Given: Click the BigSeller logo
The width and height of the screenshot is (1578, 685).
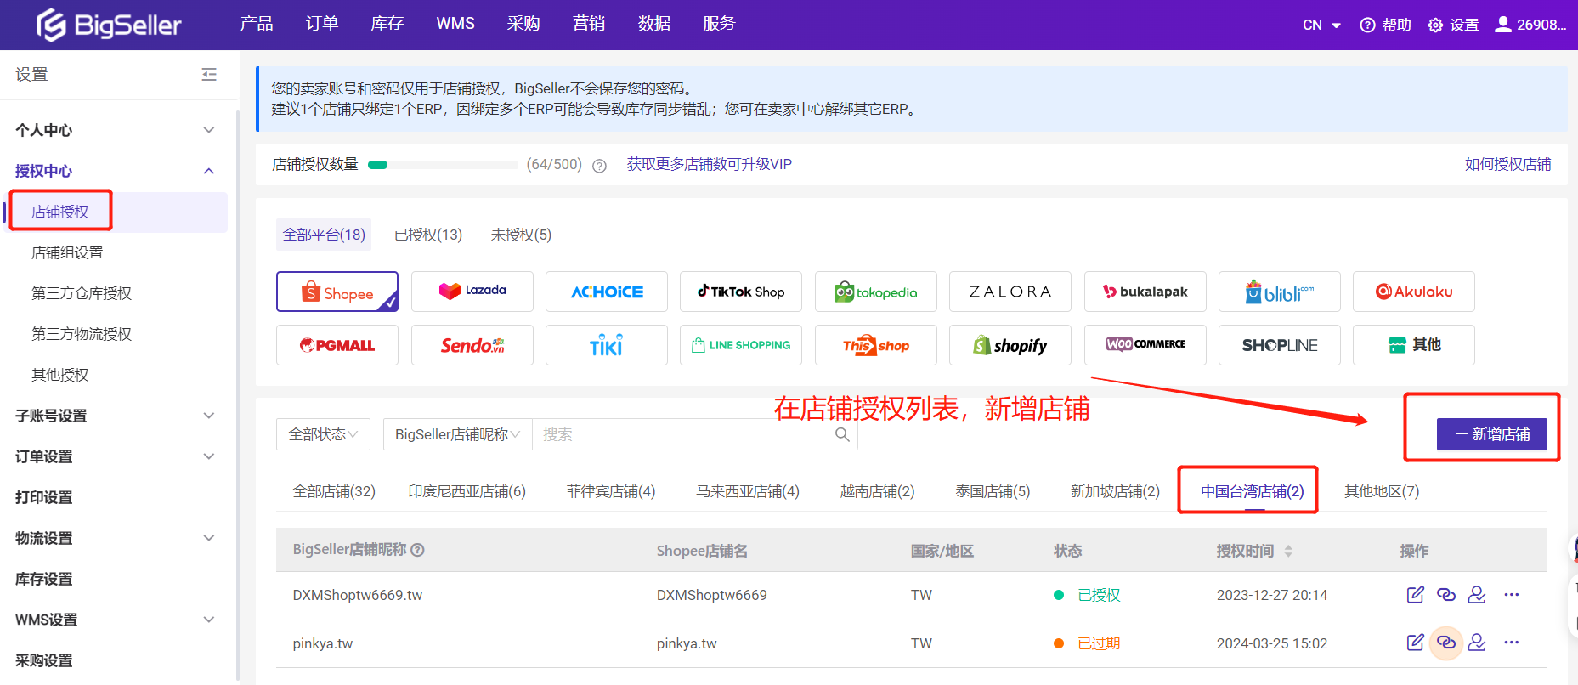Looking at the screenshot, I should point(109,25).
